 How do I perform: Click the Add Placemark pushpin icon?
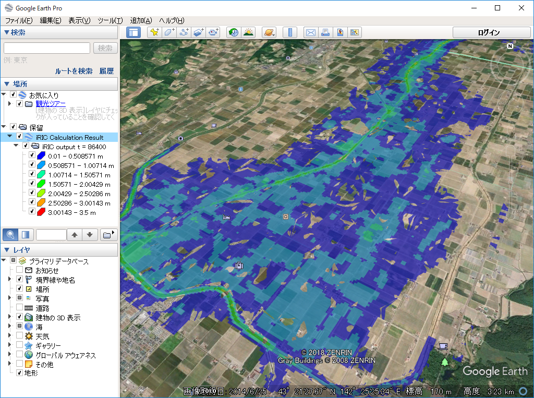pyautogui.click(x=154, y=32)
